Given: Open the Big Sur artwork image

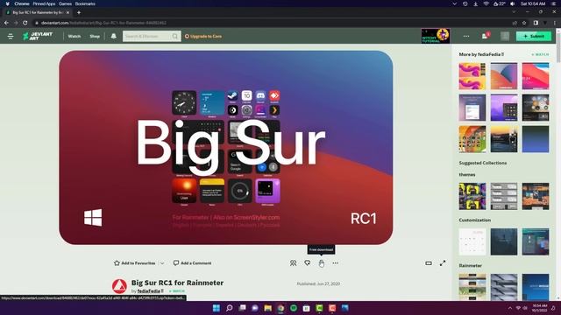Looking at the screenshot, I should click(226, 148).
